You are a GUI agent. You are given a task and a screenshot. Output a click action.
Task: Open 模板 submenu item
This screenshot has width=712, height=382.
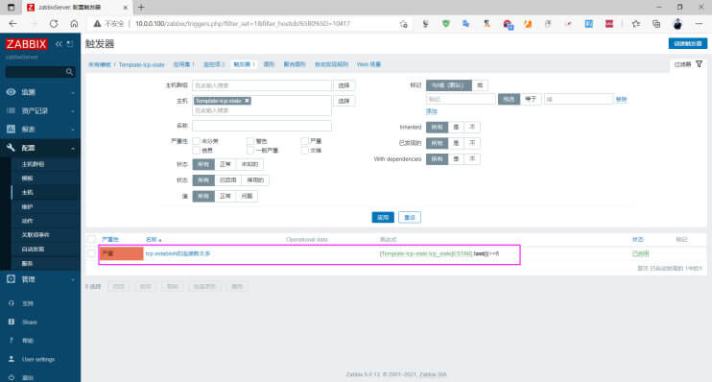point(27,179)
